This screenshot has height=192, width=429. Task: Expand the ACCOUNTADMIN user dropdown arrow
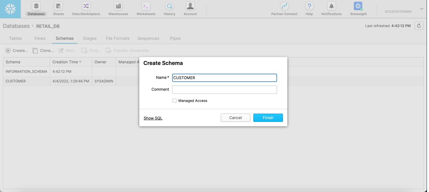pos(422,9)
